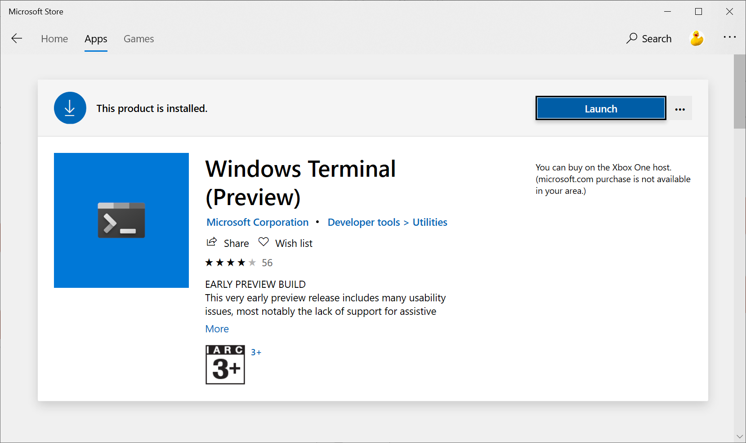
Task: Open the See more ellipsis menu
Action: click(x=729, y=37)
